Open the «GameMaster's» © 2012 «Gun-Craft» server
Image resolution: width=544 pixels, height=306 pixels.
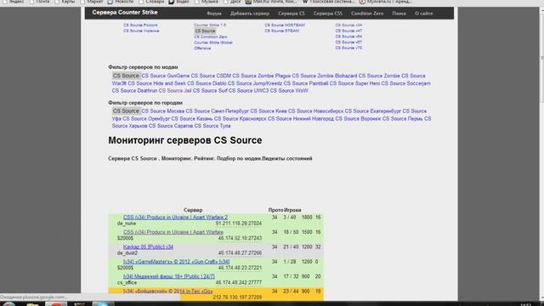coord(176,262)
